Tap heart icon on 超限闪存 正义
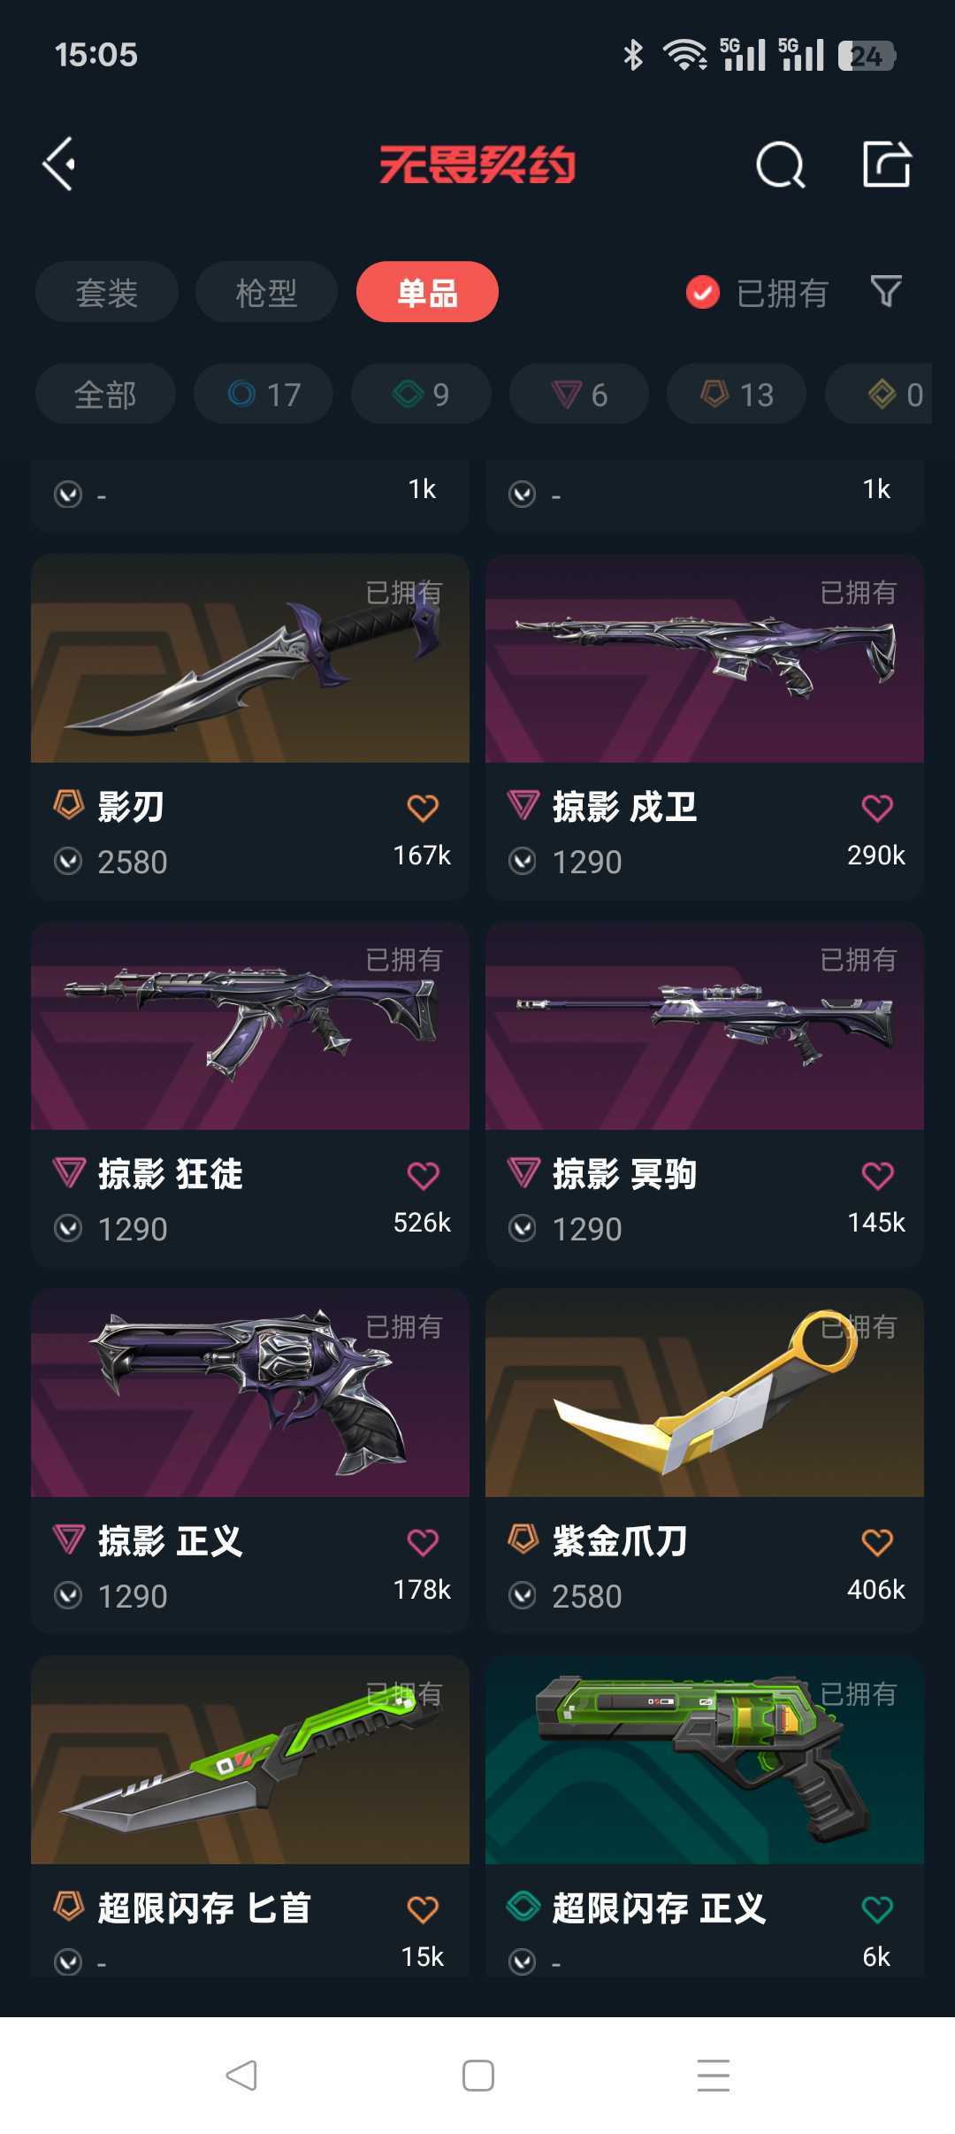 [x=877, y=1909]
